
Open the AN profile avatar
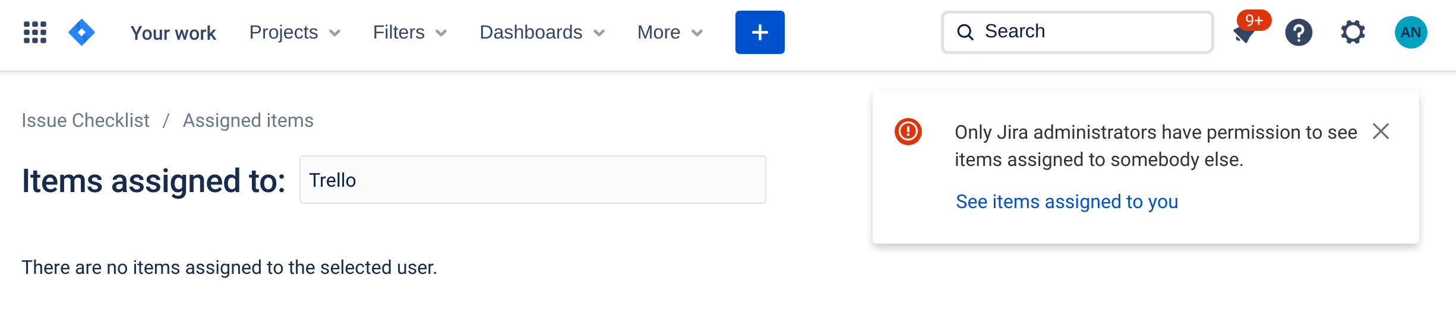[1410, 33]
